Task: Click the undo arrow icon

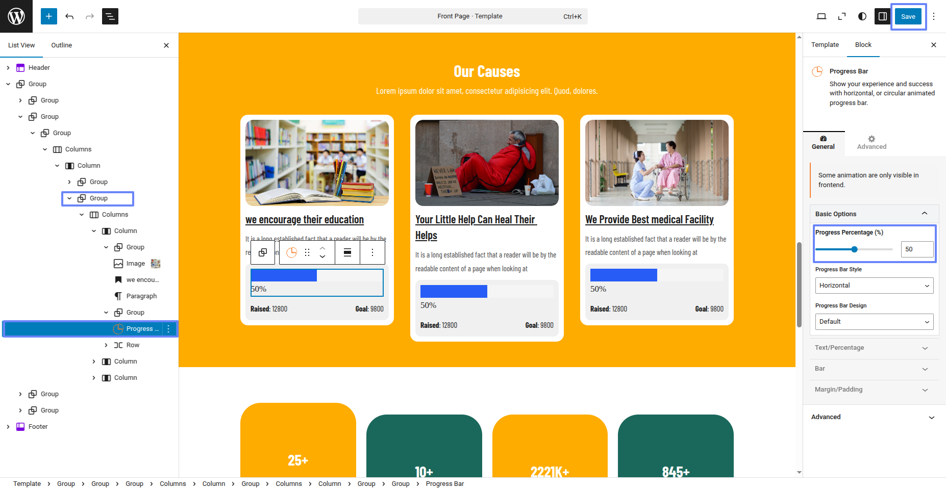Action: click(x=69, y=16)
